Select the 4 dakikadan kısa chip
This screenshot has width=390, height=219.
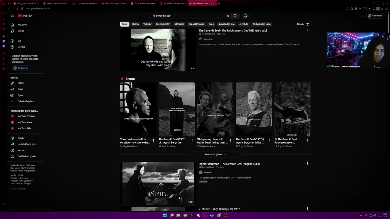226,24
